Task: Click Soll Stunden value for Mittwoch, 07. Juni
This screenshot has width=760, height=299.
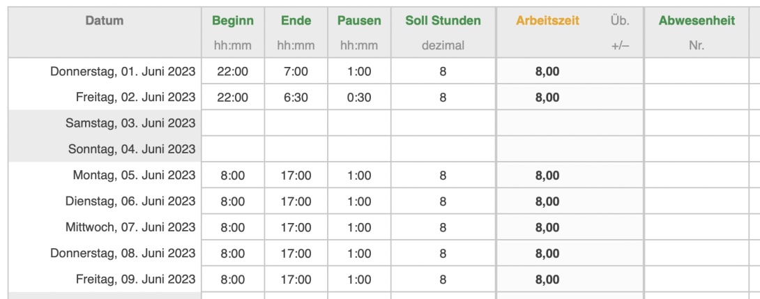Action: tap(443, 227)
